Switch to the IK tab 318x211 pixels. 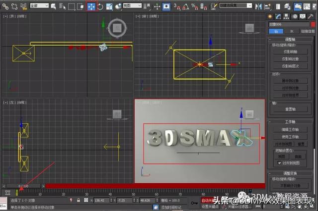291,31
